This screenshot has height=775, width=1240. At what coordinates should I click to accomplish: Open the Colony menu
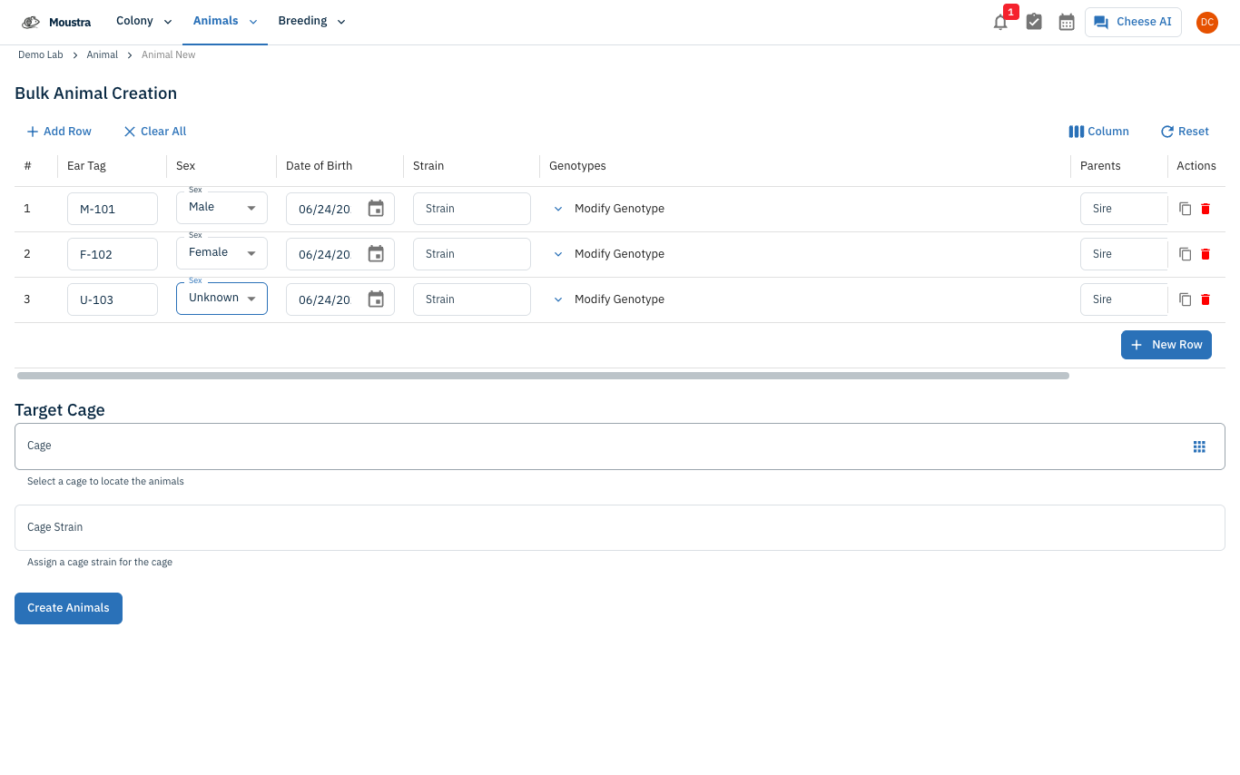[143, 22]
